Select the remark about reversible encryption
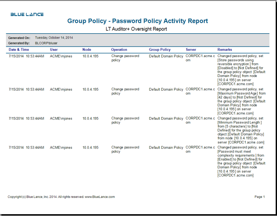Screen dimensions: 277x216 point(241,70)
